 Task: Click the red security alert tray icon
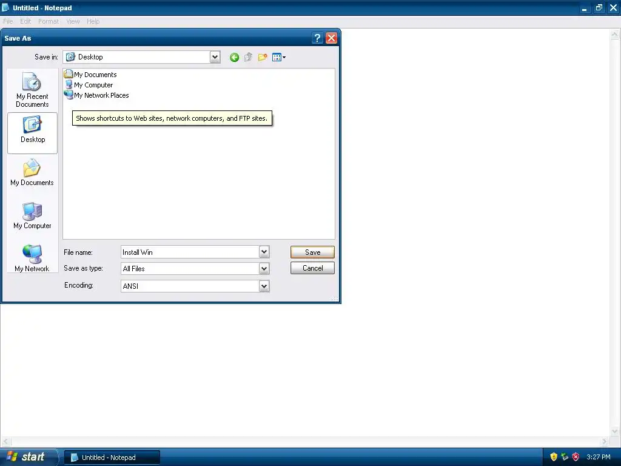click(576, 457)
